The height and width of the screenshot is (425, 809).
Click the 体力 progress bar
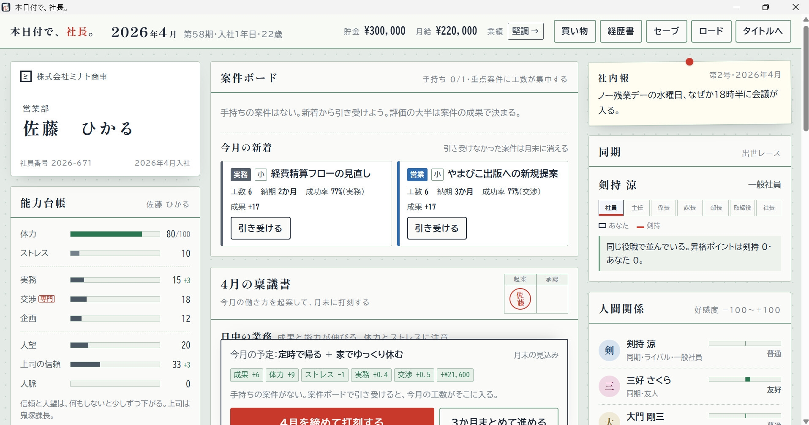[115, 234]
